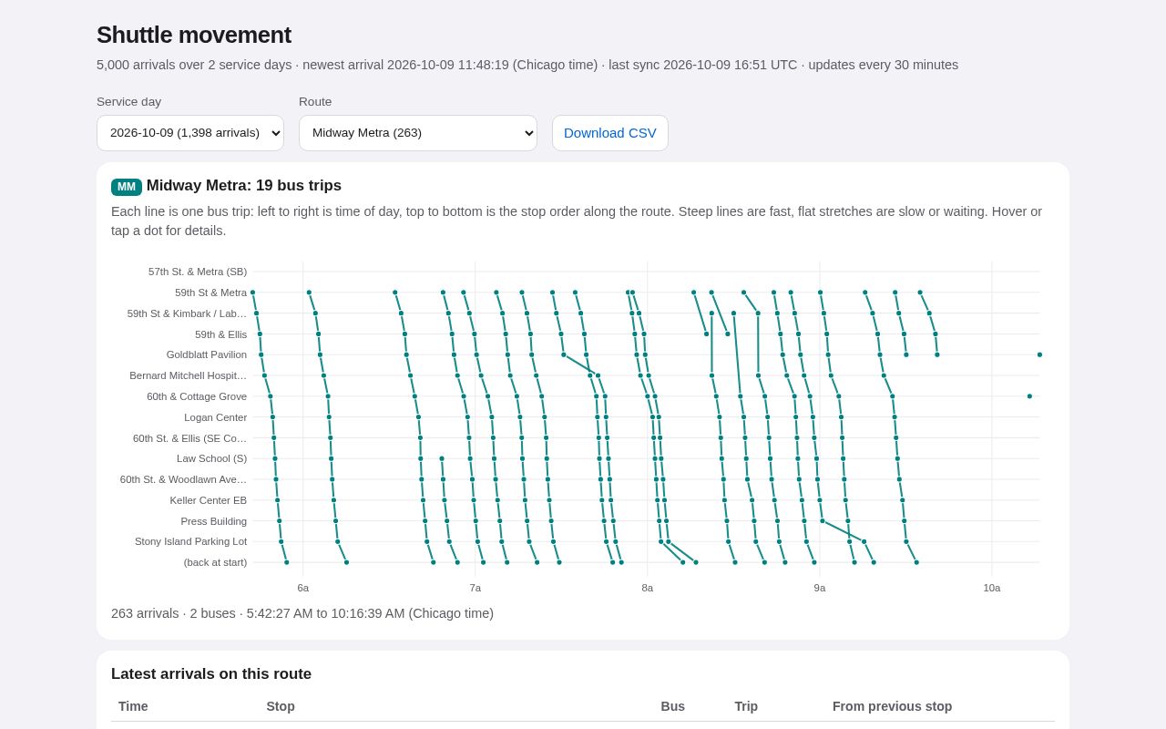
Task: Click the '60th St. & Ellis (SE Co…' stop label
Action: pos(189,438)
